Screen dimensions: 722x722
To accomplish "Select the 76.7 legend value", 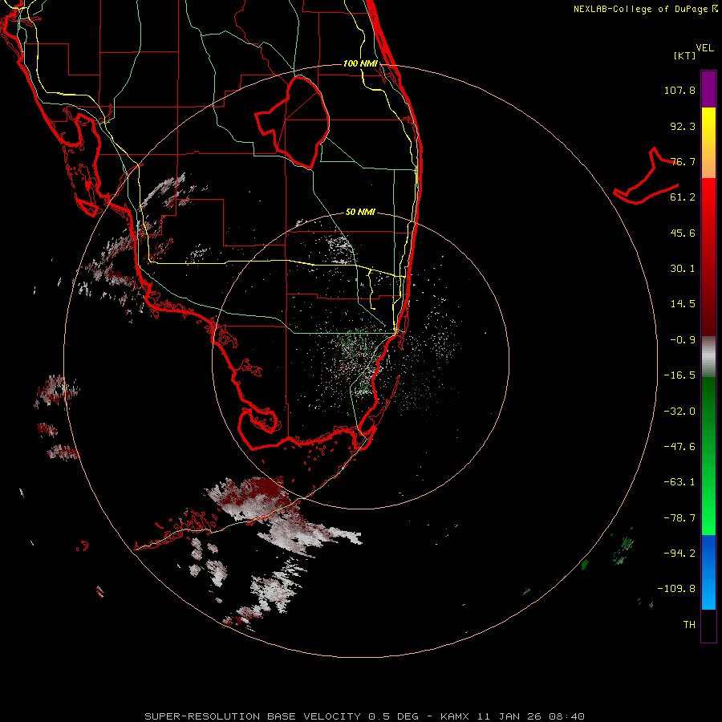I will (683, 161).
